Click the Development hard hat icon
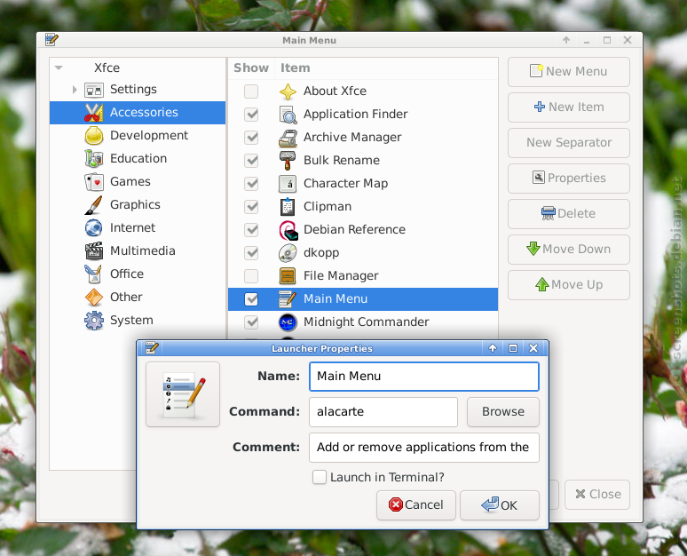 pos(94,136)
